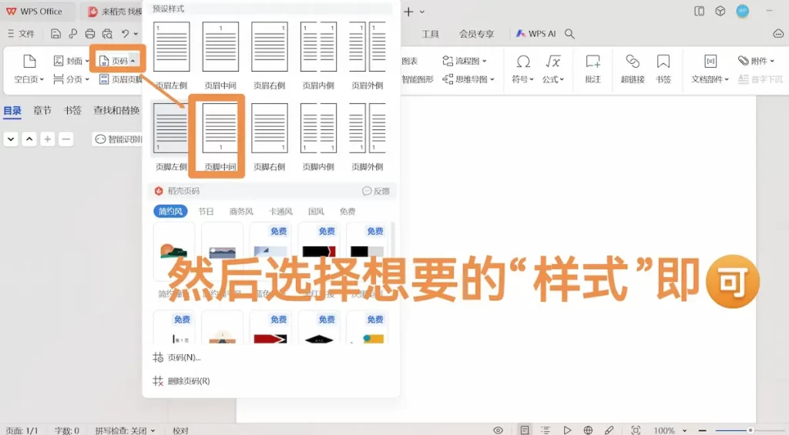This screenshot has width=789, height=435.
Task: Select the 卡通风 style tab
Action: point(280,211)
